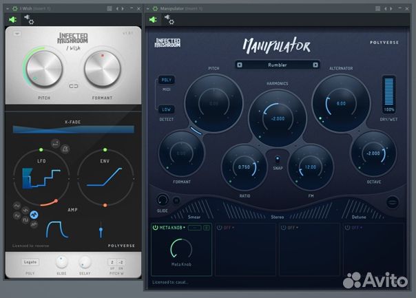The width and height of the screenshot is (416, 298).
Task: Open Manipulator window gear settings
Action: point(155,9)
